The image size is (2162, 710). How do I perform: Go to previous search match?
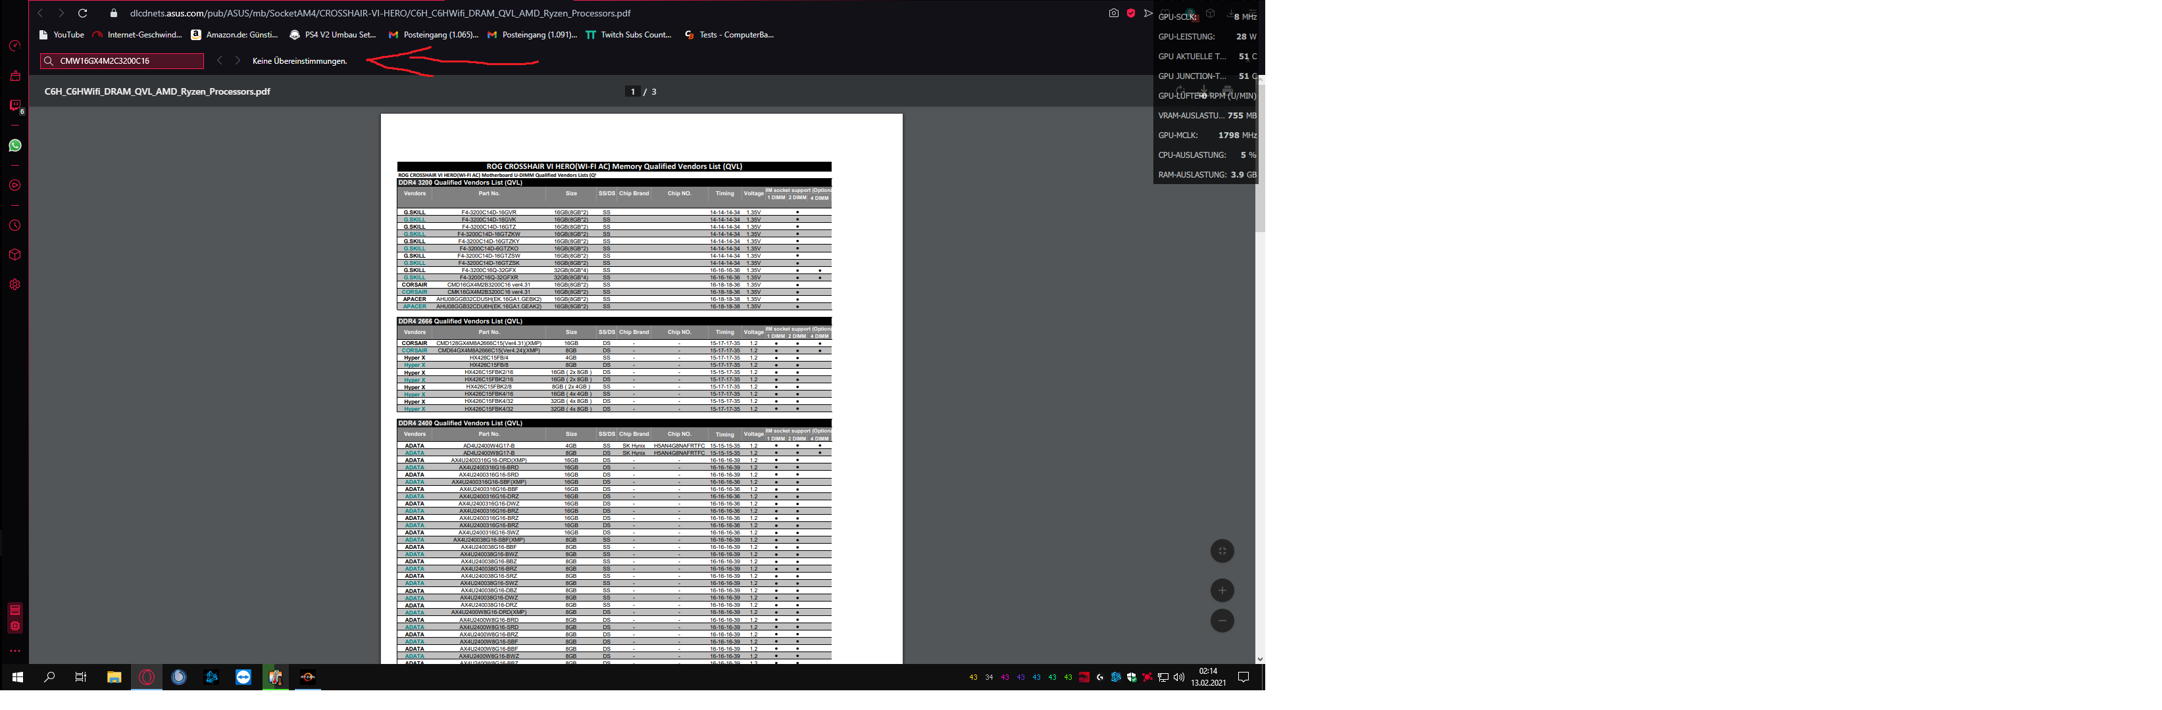pyautogui.click(x=219, y=60)
